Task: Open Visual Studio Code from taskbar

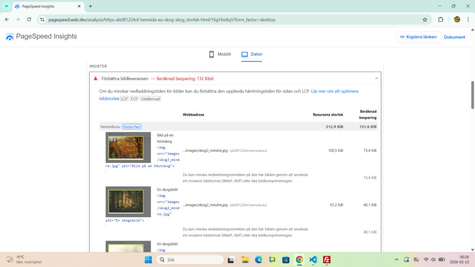Action: tap(313, 260)
